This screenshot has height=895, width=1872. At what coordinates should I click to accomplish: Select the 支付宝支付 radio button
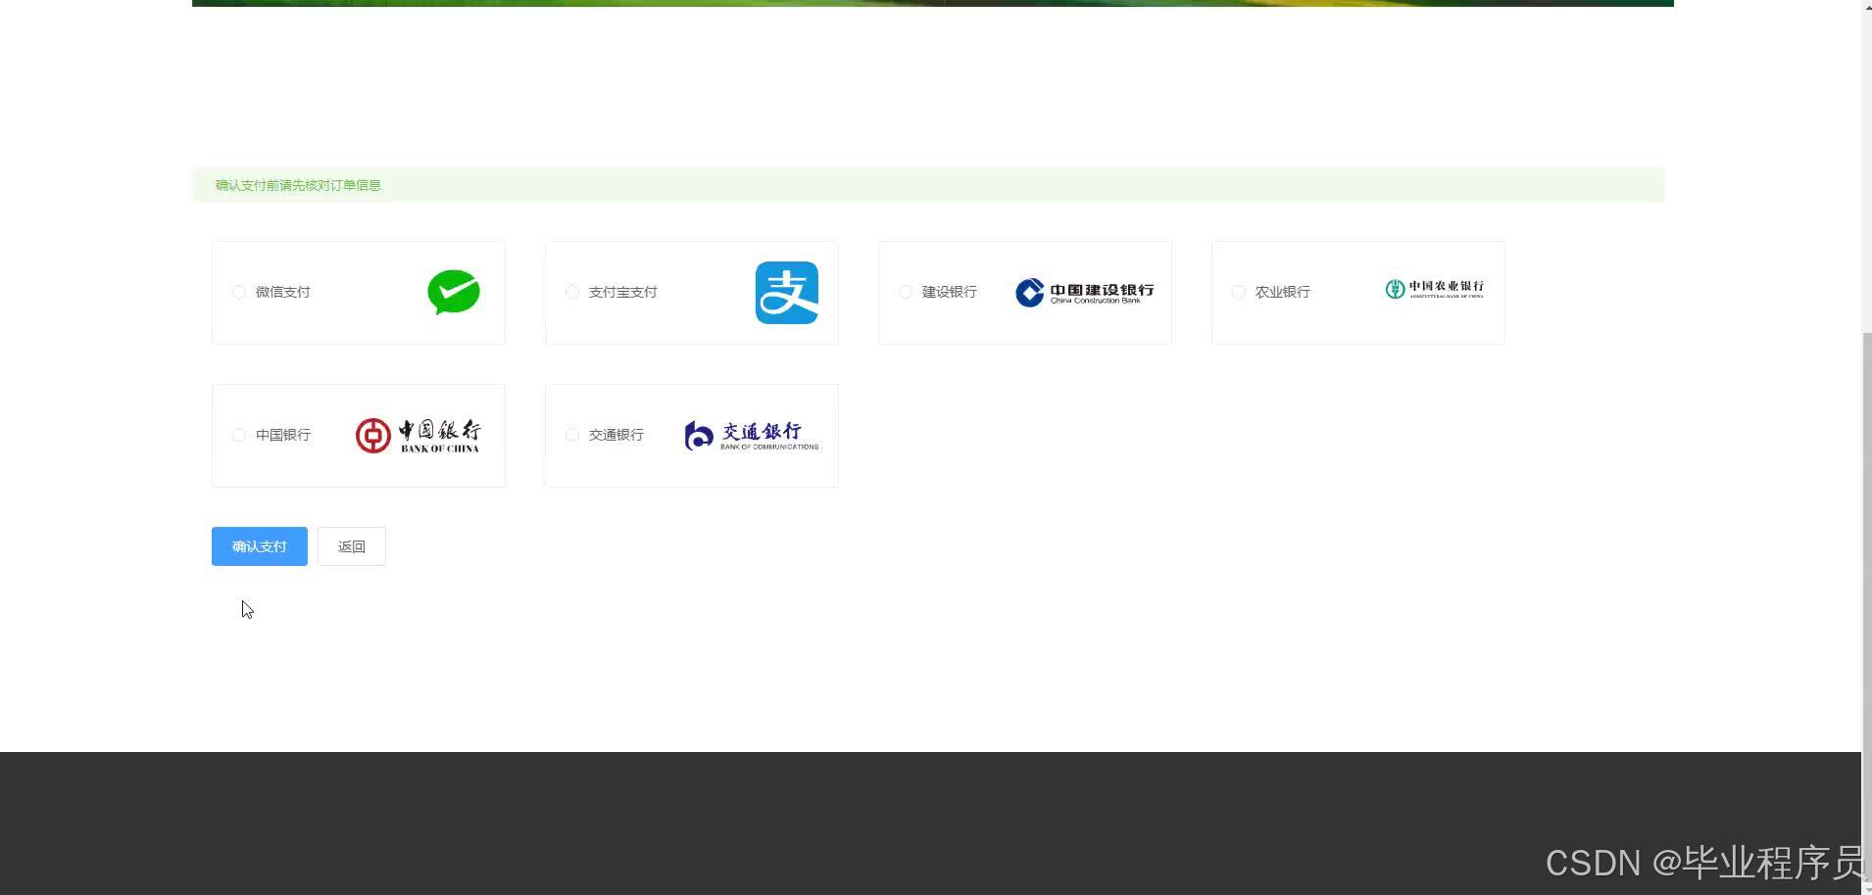[x=572, y=292]
